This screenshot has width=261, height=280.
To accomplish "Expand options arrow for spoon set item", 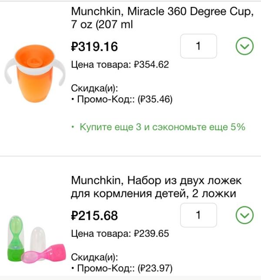I will (244, 215).
